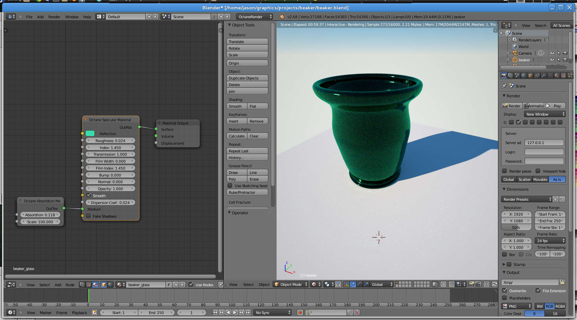Select the RGBA color mode button
Viewport: 577px width, 320px height.
[560, 306]
